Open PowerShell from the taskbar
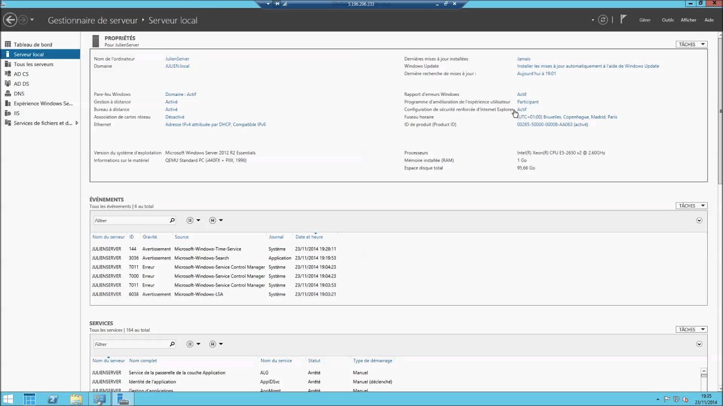The width and height of the screenshot is (723, 406). pyautogui.click(x=53, y=400)
